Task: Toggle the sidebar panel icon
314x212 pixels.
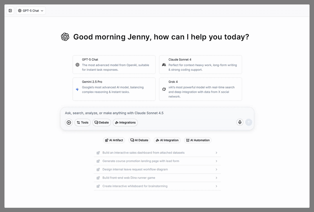Action: point(10,11)
